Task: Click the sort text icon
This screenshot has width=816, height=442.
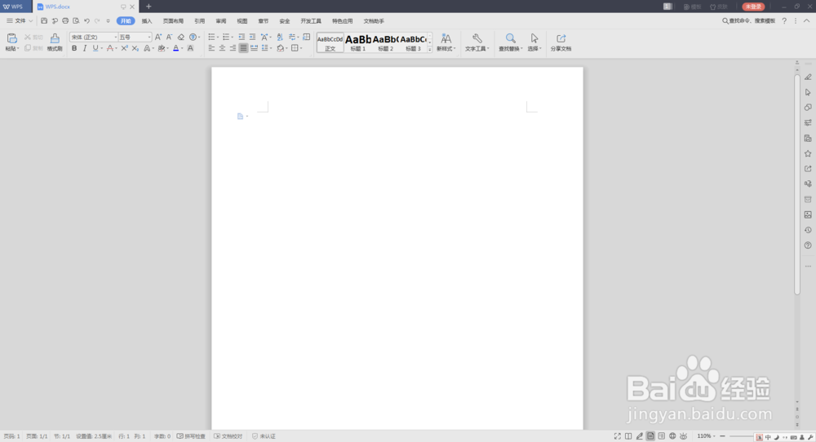Action: click(280, 37)
